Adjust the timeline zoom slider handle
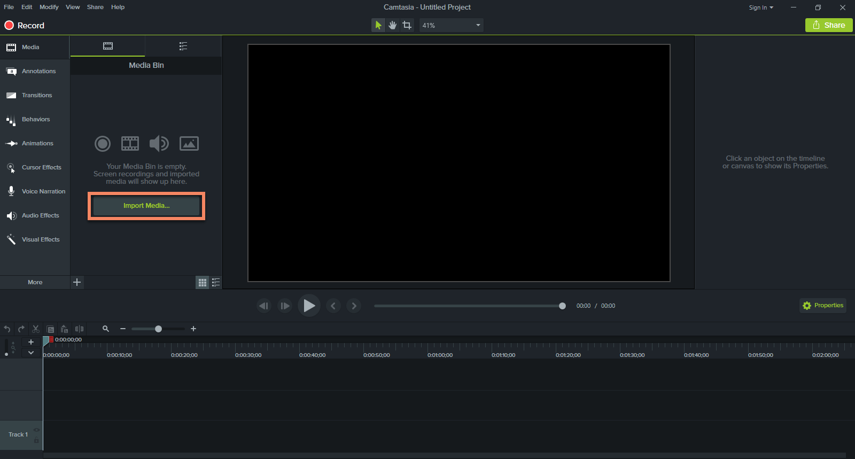Viewport: 855px width, 459px height. 158,329
